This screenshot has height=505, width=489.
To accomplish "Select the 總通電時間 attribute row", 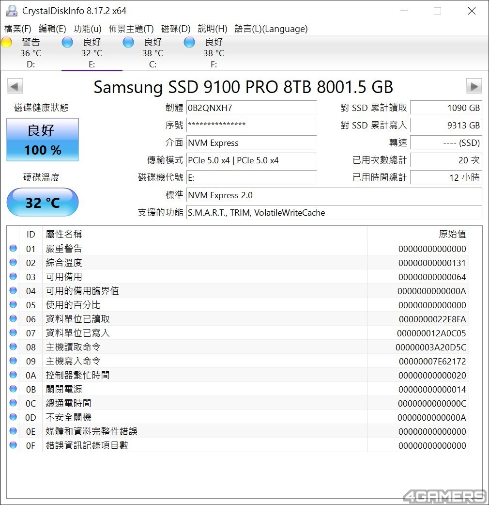I will coord(194,403).
